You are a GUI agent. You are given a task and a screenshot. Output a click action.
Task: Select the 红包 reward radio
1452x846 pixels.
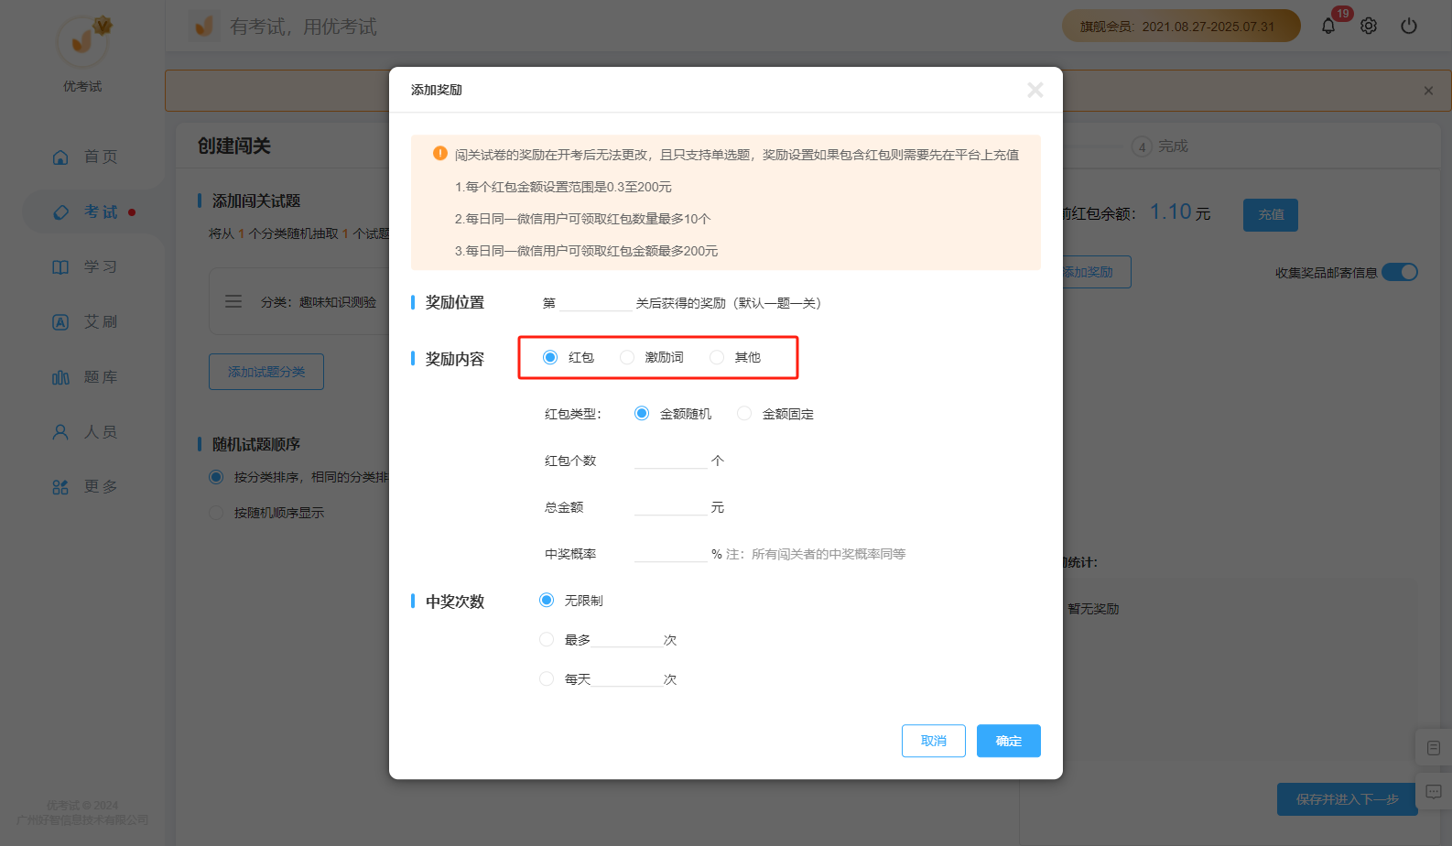point(550,357)
